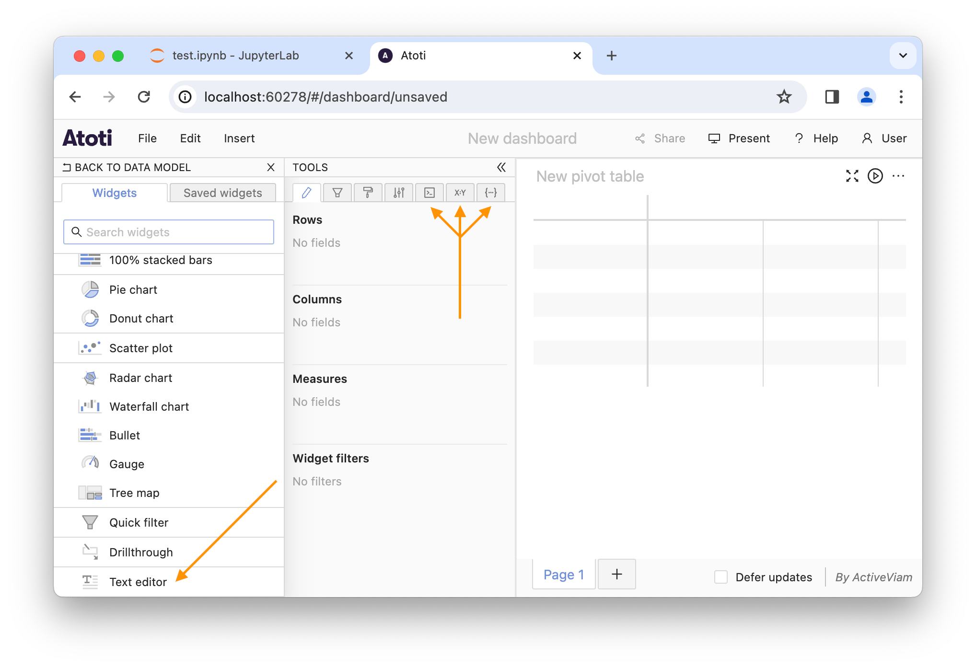
Task: Reload the browser page
Action: tap(144, 97)
